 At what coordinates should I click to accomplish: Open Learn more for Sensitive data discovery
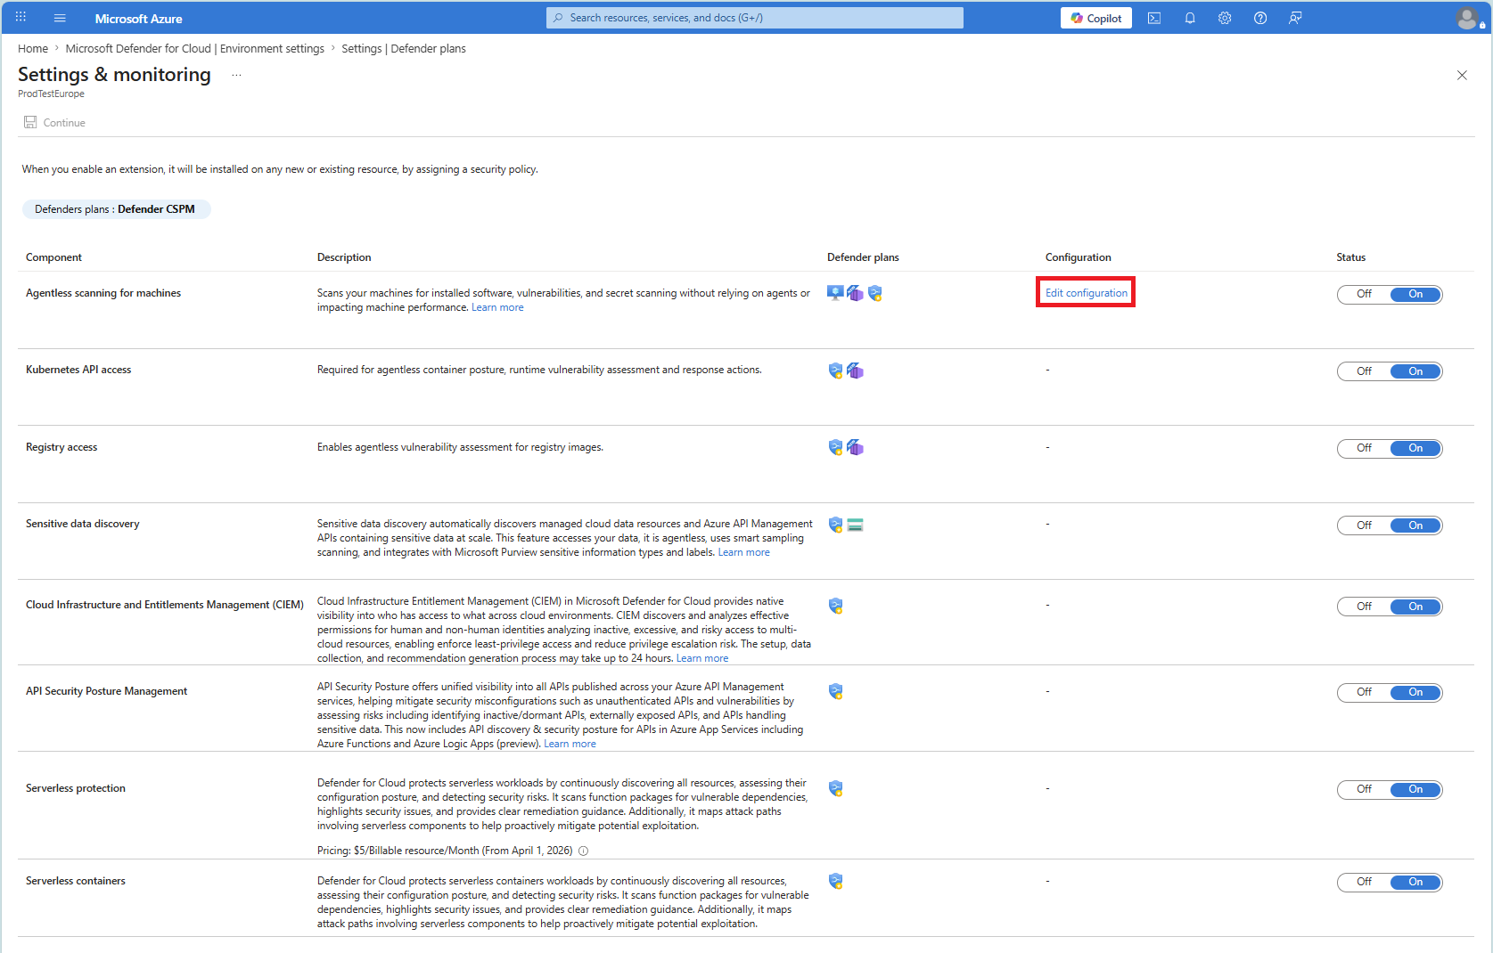pyautogui.click(x=744, y=552)
